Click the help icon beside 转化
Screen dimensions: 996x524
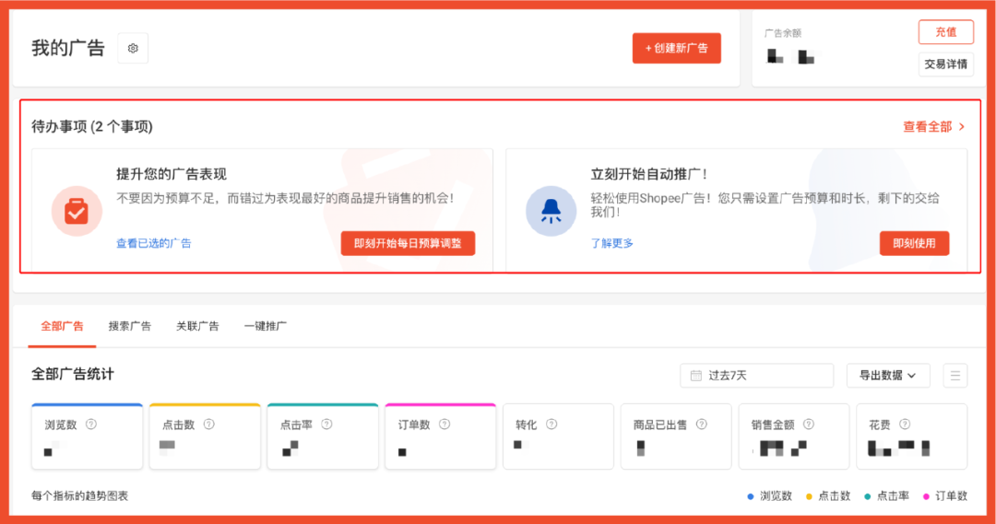click(551, 425)
